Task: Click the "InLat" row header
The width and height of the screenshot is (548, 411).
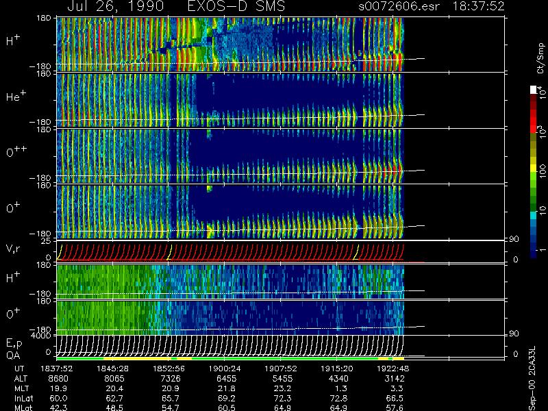Action: (x=23, y=399)
